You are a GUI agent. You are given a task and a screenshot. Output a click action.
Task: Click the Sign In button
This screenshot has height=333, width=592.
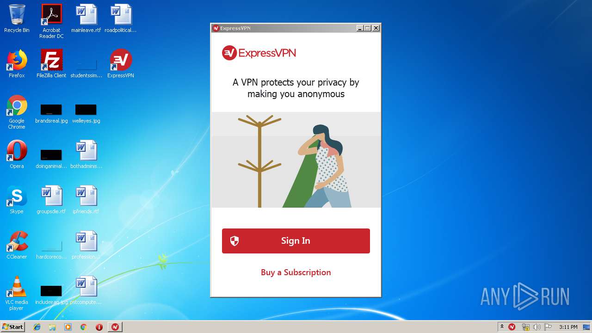tap(296, 240)
